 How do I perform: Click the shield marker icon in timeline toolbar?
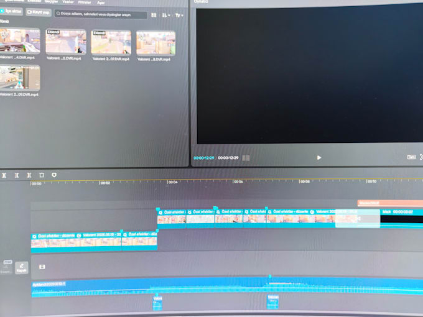[54, 175]
